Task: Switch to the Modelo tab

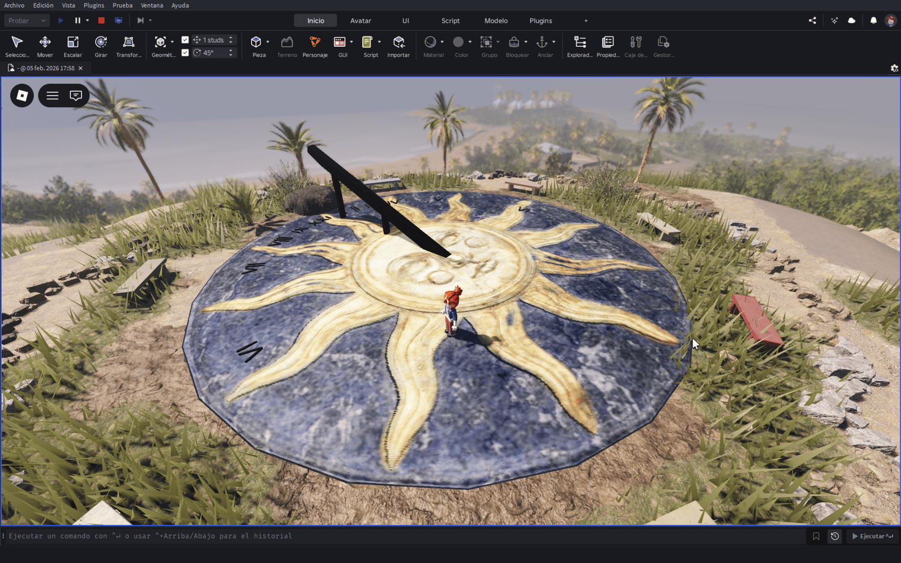Action: coord(496,20)
